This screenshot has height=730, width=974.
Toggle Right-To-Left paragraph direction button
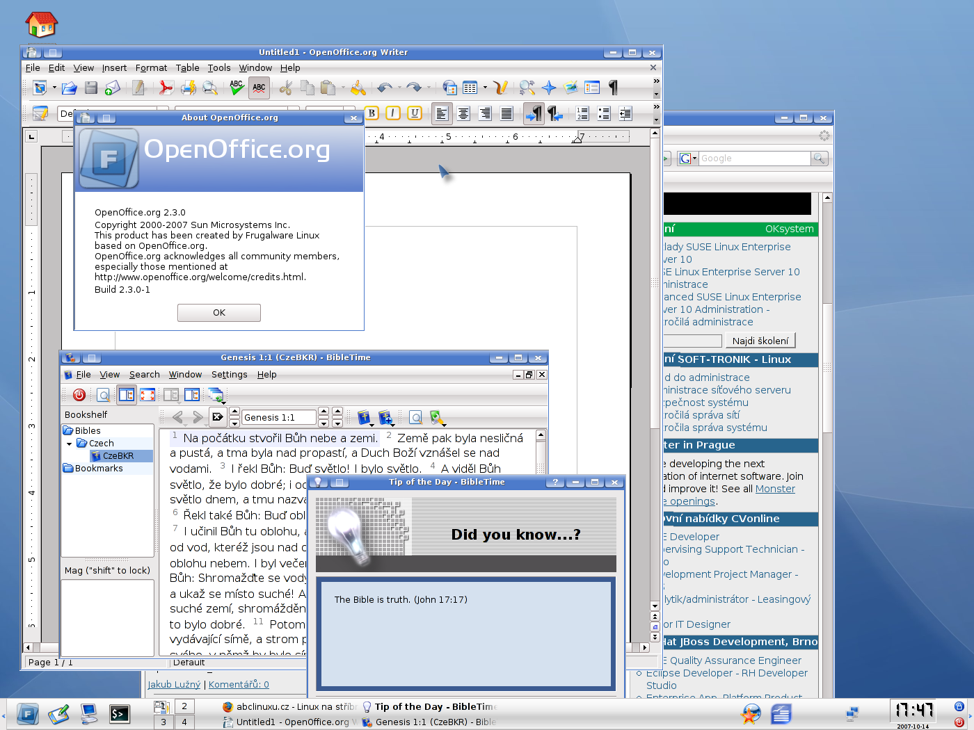pos(555,113)
